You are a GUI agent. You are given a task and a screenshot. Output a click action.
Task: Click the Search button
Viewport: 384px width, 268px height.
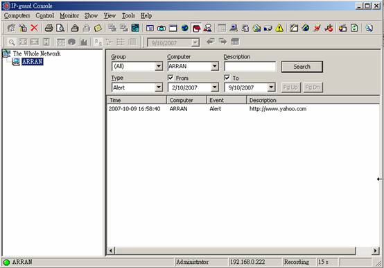302,67
